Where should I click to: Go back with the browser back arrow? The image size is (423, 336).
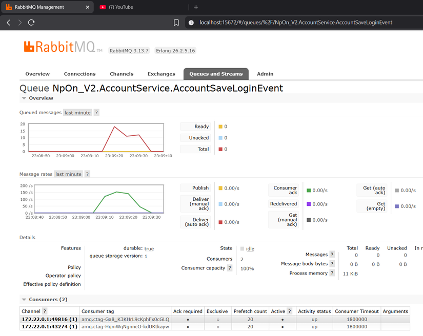pyautogui.click(x=8, y=23)
